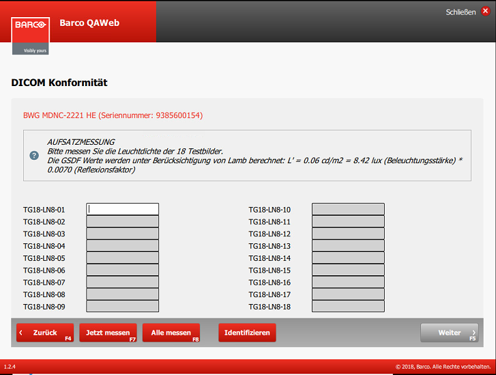The width and height of the screenshot is (496, 375).
Task: Select the TG18-LN8-02 value field
Action: (122, 221)
